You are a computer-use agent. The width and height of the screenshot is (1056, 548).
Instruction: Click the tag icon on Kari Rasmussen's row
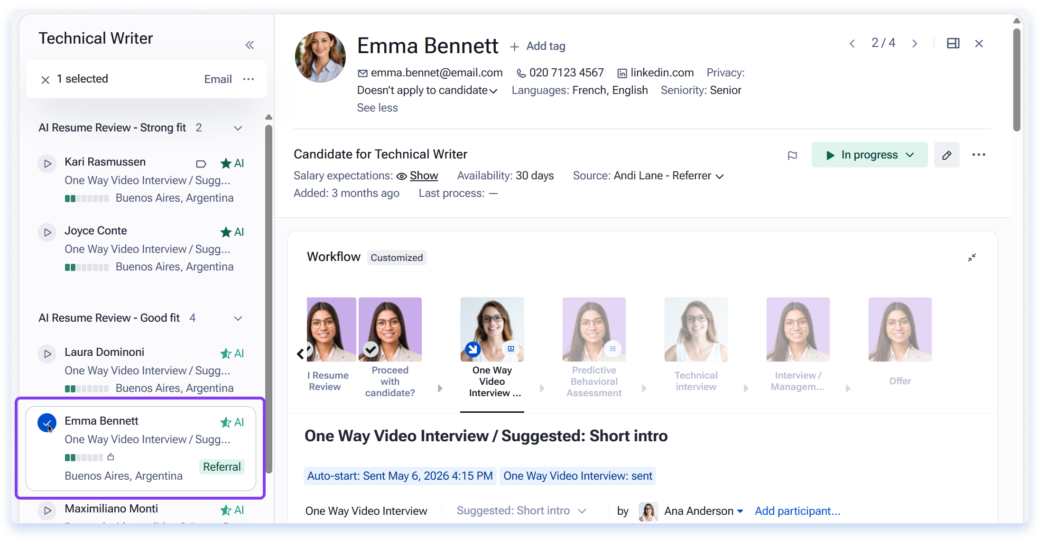pyautogui.click(x=201, y=164)
